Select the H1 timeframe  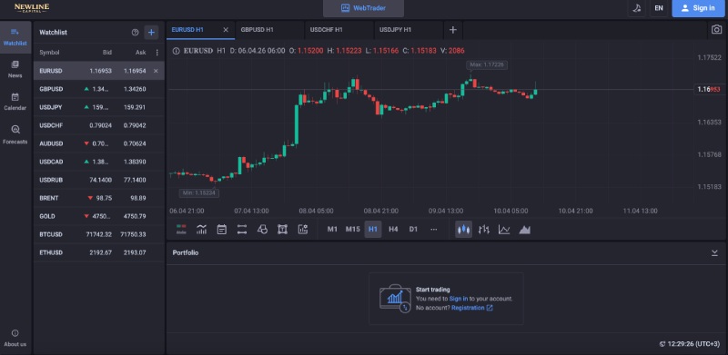(373, 229)
